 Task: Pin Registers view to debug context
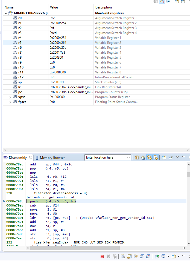tap(183, 2)
